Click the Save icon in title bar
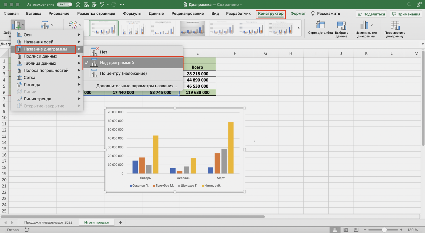The width and height of the screenshot is (425, 233). point(86,4)
